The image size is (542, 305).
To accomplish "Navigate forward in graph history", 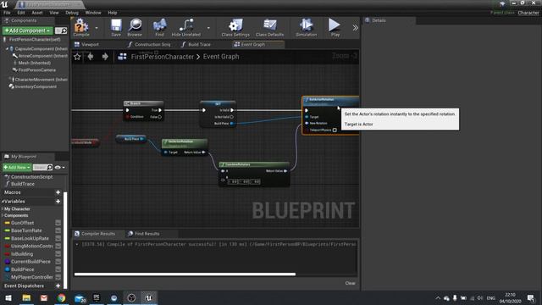I will (105, 57).
